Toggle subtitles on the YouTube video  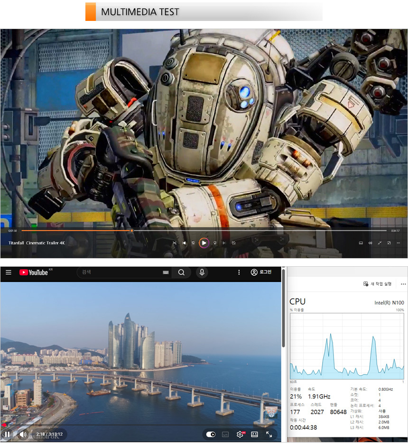[x=225, y=434]
